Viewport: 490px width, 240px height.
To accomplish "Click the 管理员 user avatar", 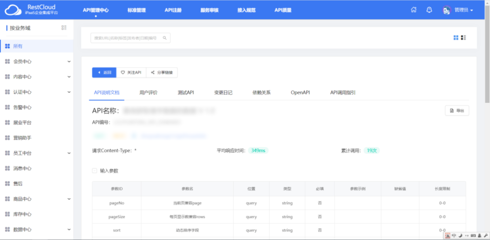I will (446, 10).
